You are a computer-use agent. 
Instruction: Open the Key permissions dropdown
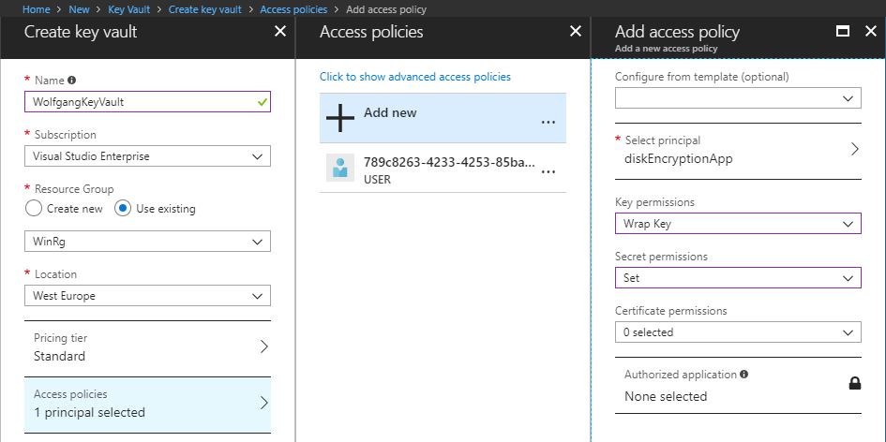coord(738,224)
